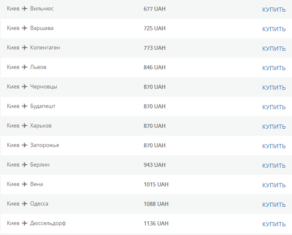The height and width of the screenshot is (235, 292).
Task: Click the airplane icon before Копенгаген
Action: click(25, 48)
